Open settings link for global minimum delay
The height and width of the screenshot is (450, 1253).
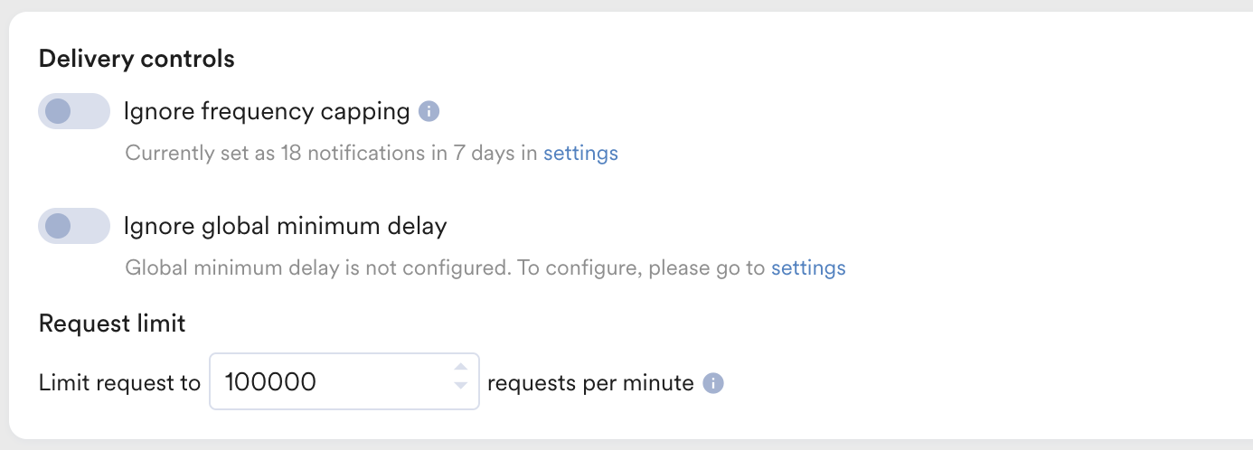[x=808, y=267]
